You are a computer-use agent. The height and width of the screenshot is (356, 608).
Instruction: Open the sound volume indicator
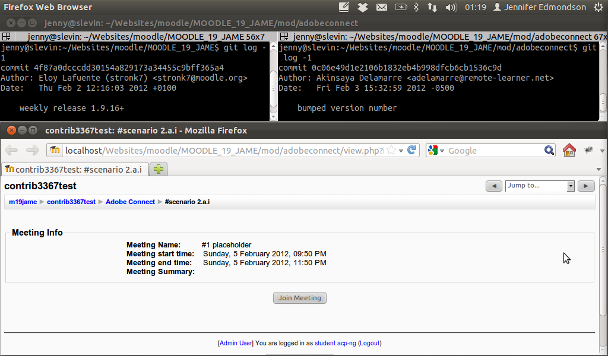click(451, 7)
